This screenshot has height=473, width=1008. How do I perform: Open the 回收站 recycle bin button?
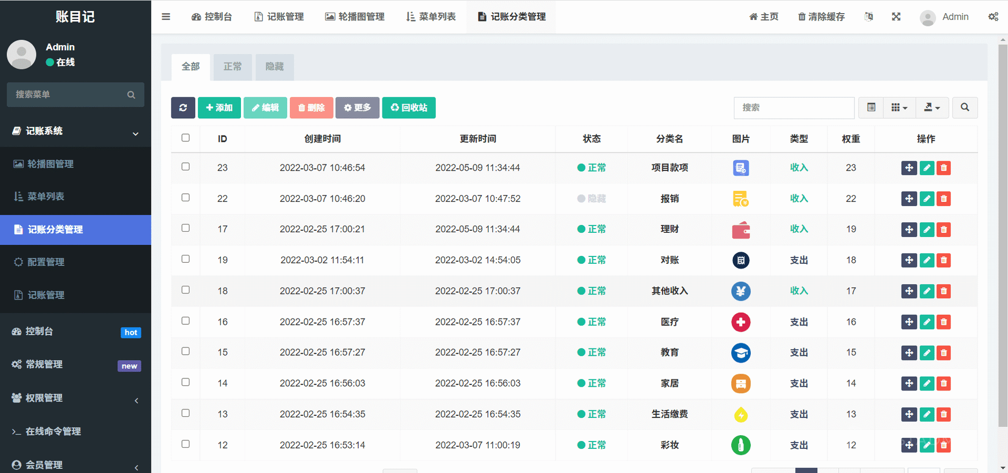point(408,108)
